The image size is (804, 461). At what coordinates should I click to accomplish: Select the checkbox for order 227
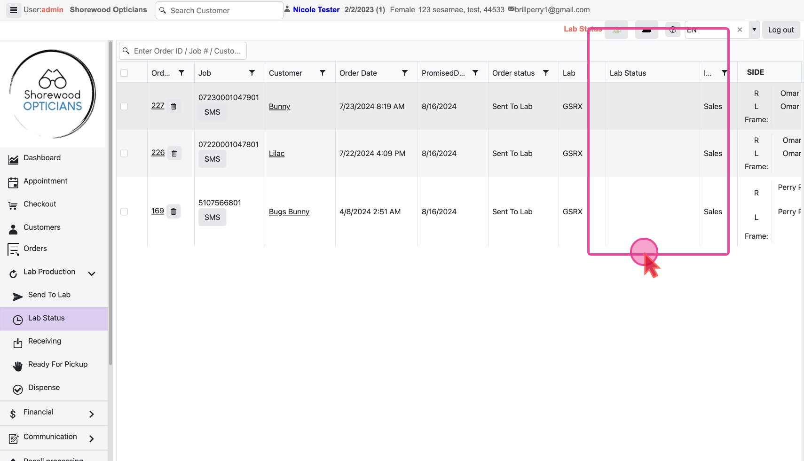(x=124, y=106)
